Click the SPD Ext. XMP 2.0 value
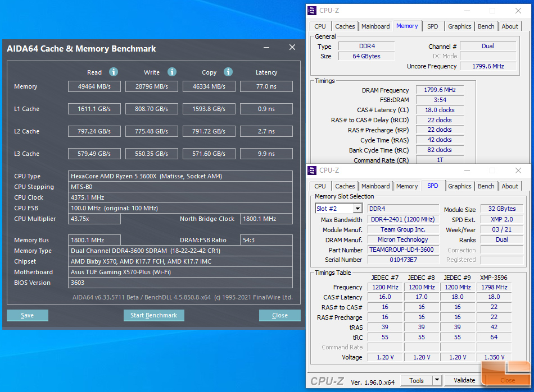 click(501, 219)
